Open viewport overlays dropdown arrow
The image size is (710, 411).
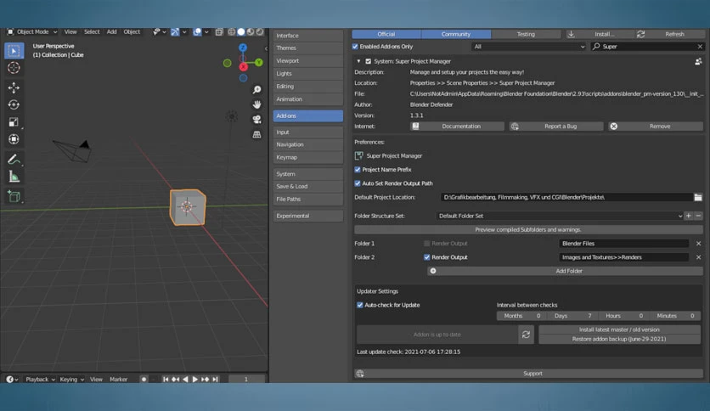click(206, 32)
